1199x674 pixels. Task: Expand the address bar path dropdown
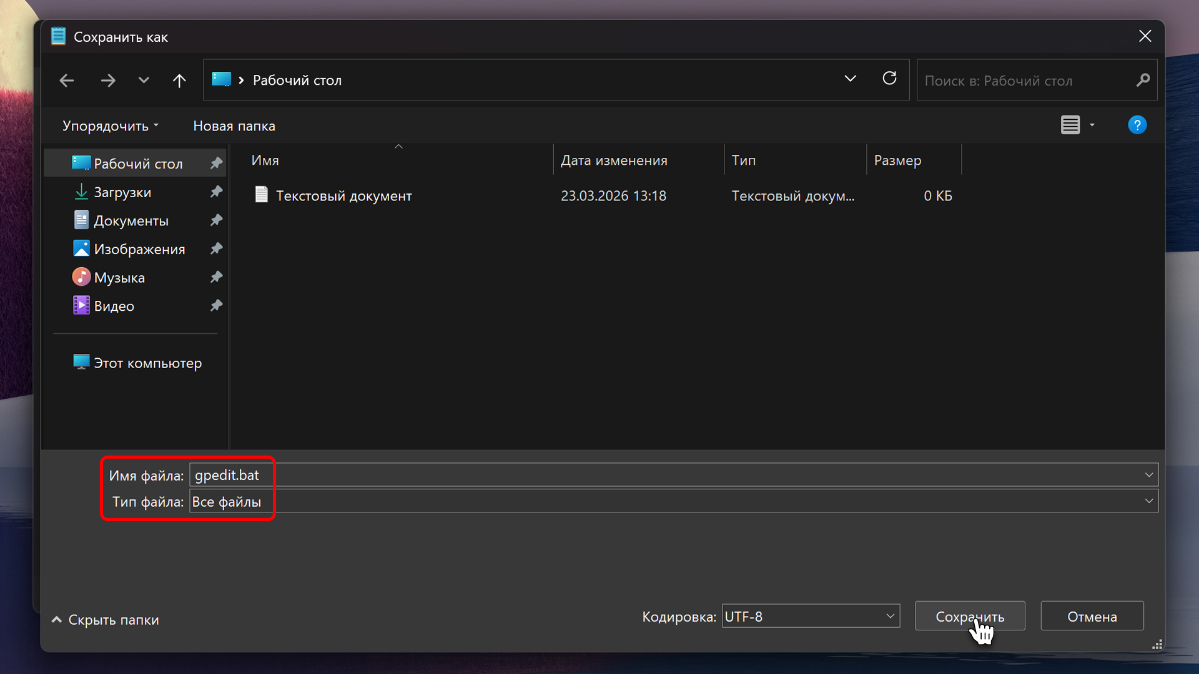pyautogui.click(x=850, y=79)
